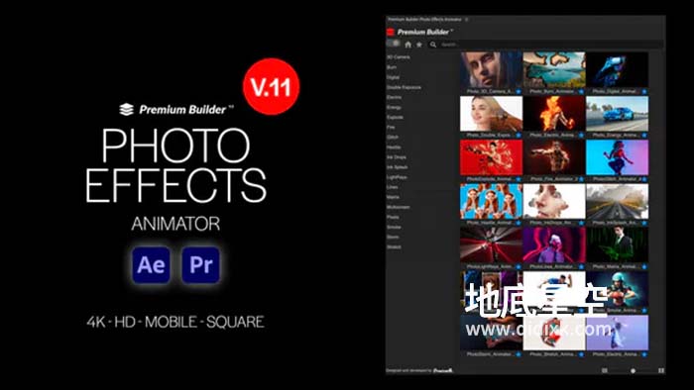This screenshot has height=390, width=694.
Task: Open the Stretch category
Action: [x=394, y=246]
